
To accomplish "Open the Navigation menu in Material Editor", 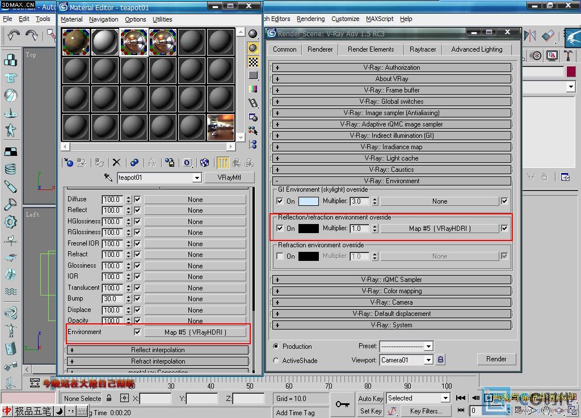I will 103,19.
